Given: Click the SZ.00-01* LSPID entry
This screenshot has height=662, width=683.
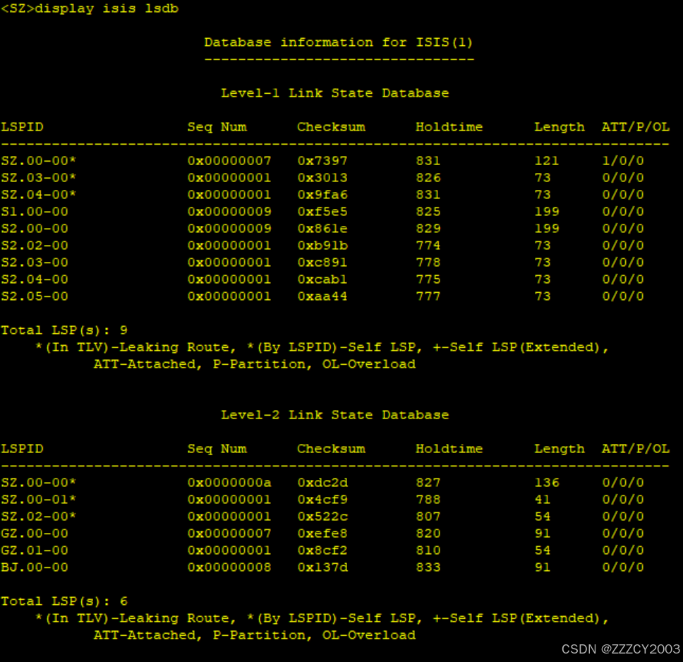Looking at the screenshot, I should coord(38,500).
